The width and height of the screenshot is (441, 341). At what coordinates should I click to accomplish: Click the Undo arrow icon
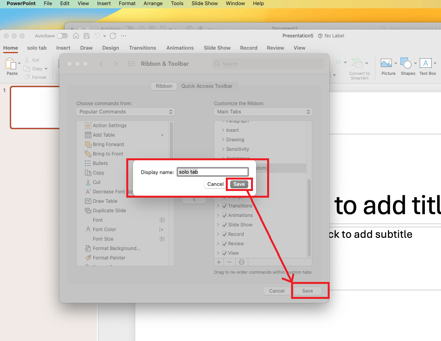pos(97,36)
